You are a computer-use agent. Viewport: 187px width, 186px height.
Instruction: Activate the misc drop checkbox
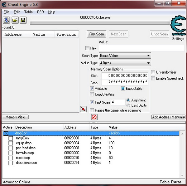(x=11, y=158)
